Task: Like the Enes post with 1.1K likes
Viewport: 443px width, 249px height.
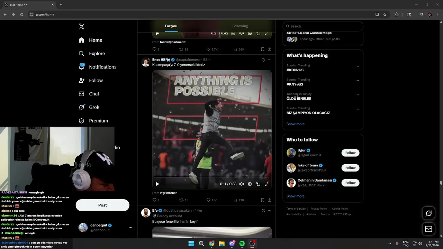Action: (x=211, y=200)
